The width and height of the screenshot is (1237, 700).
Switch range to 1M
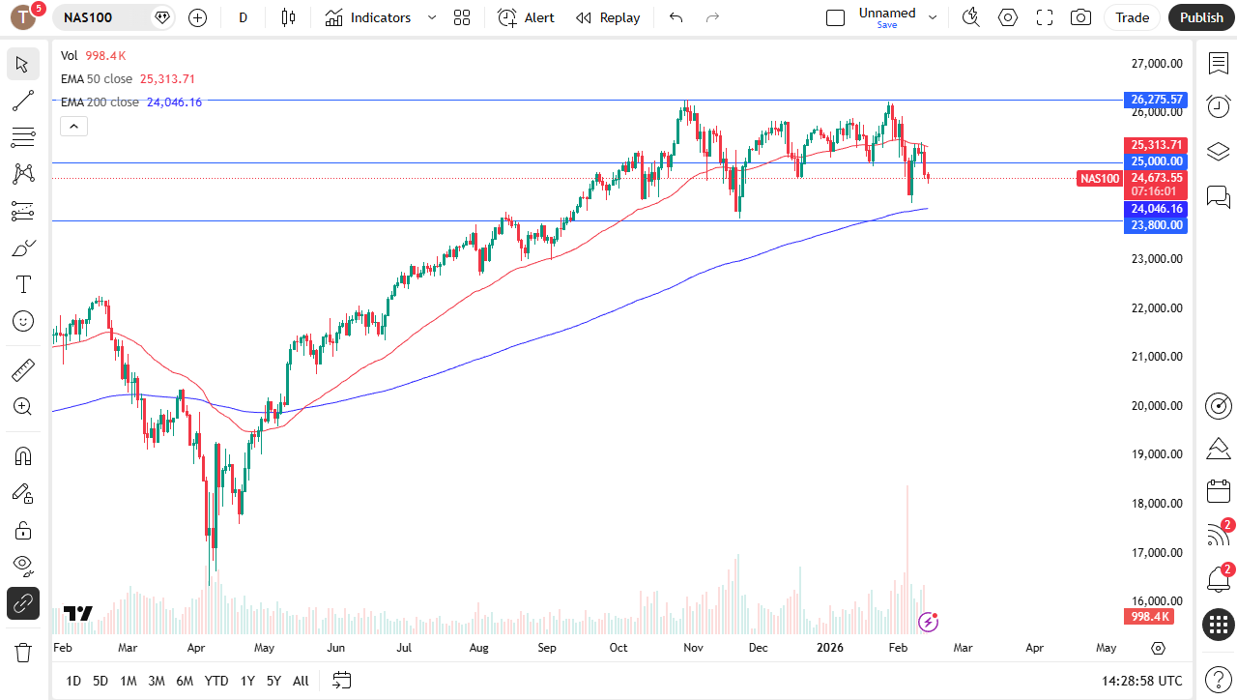pos(129,681)
